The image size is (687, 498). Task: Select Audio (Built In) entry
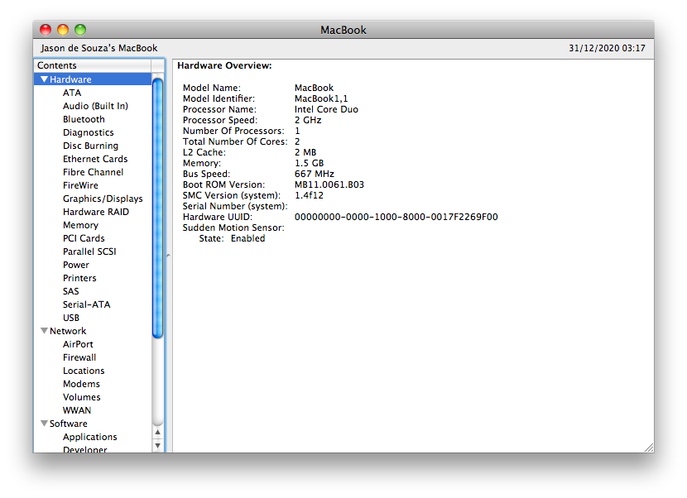click(95, 106)
